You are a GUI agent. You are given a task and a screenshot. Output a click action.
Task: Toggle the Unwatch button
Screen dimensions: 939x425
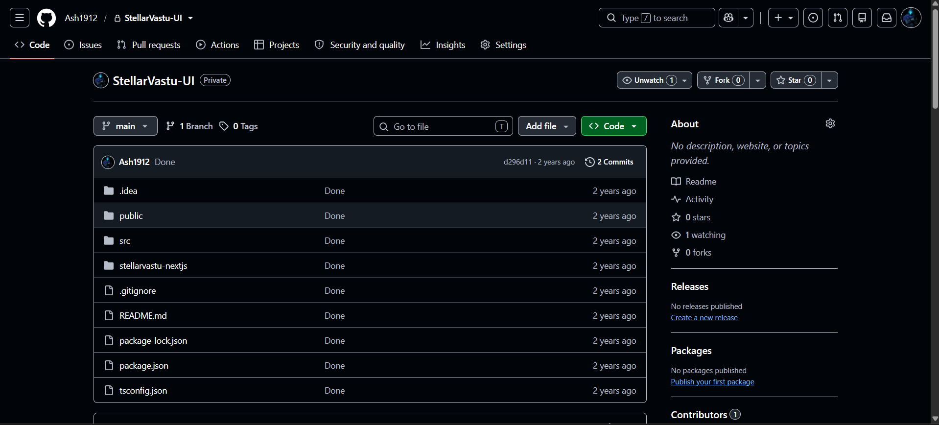click(649, 80)
